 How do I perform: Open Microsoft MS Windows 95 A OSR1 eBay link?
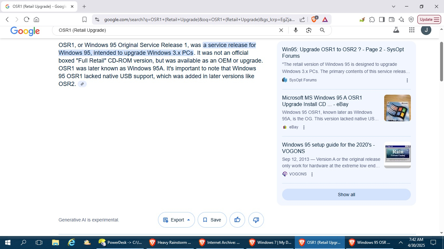322,101
